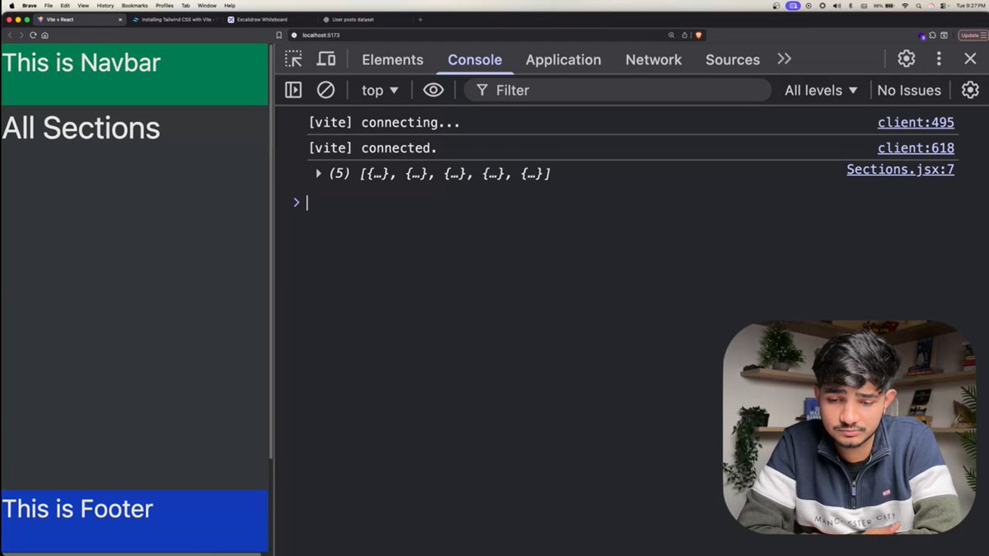This screenshot has height=556, width=989.
Task: Go forward using the browser forward arrow
Action: click(x=21, y=35)
